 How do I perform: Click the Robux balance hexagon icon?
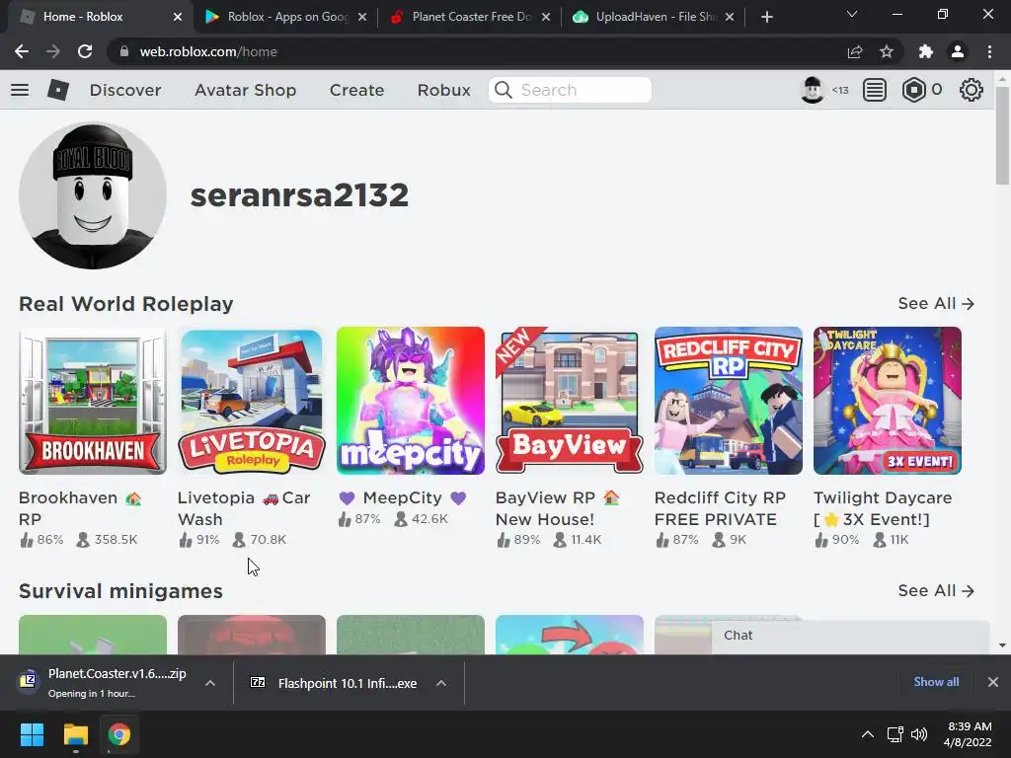[913, 90]
